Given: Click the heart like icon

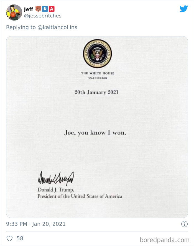Looking at the screenshot, I should [x=9, y=239].
